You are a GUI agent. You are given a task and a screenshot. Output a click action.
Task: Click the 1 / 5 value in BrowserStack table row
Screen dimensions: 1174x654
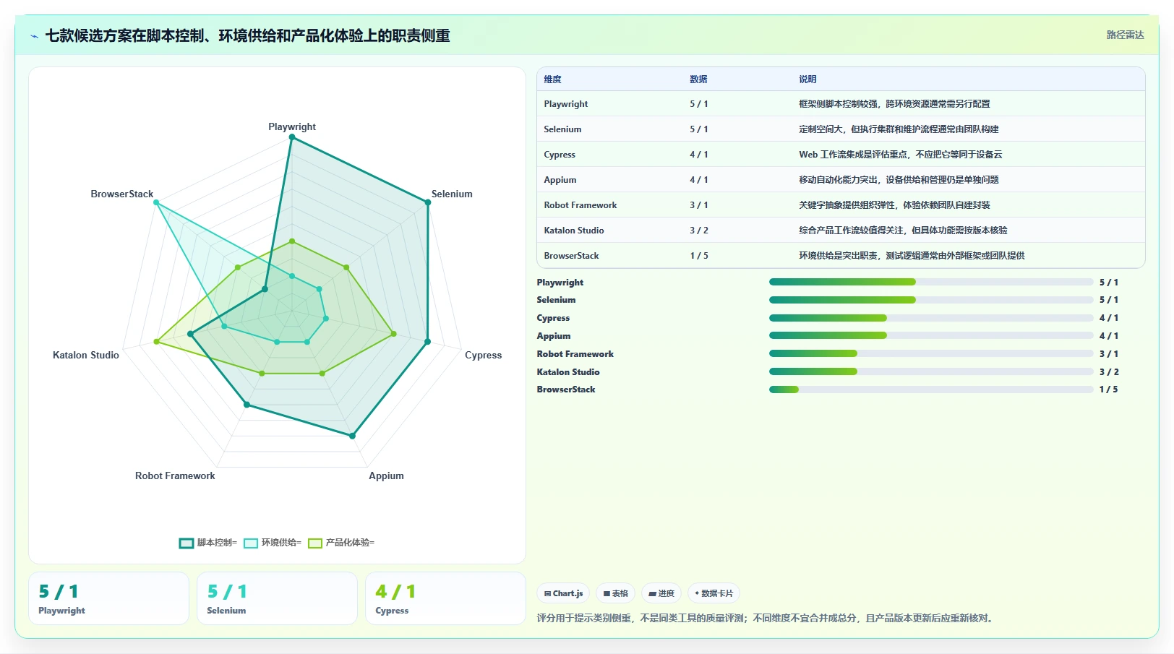(699, 256)
